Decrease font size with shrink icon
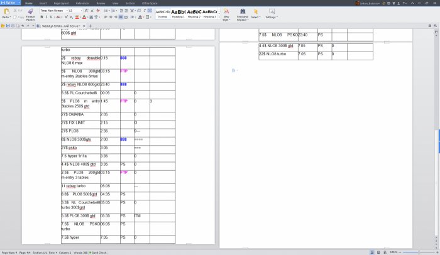Image resolution: width=440 pixels, height=255 pixels. [92, 11]
